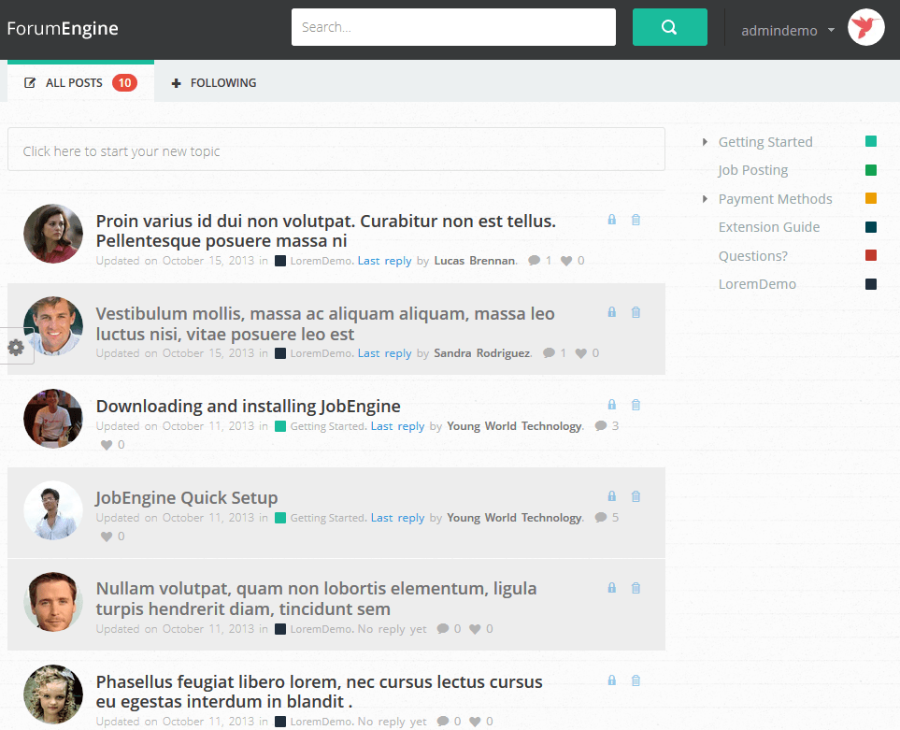Delete the 'Proin varius id dui' topic
900x730 pixels.
pyautogui.click(x=636, y=220)
